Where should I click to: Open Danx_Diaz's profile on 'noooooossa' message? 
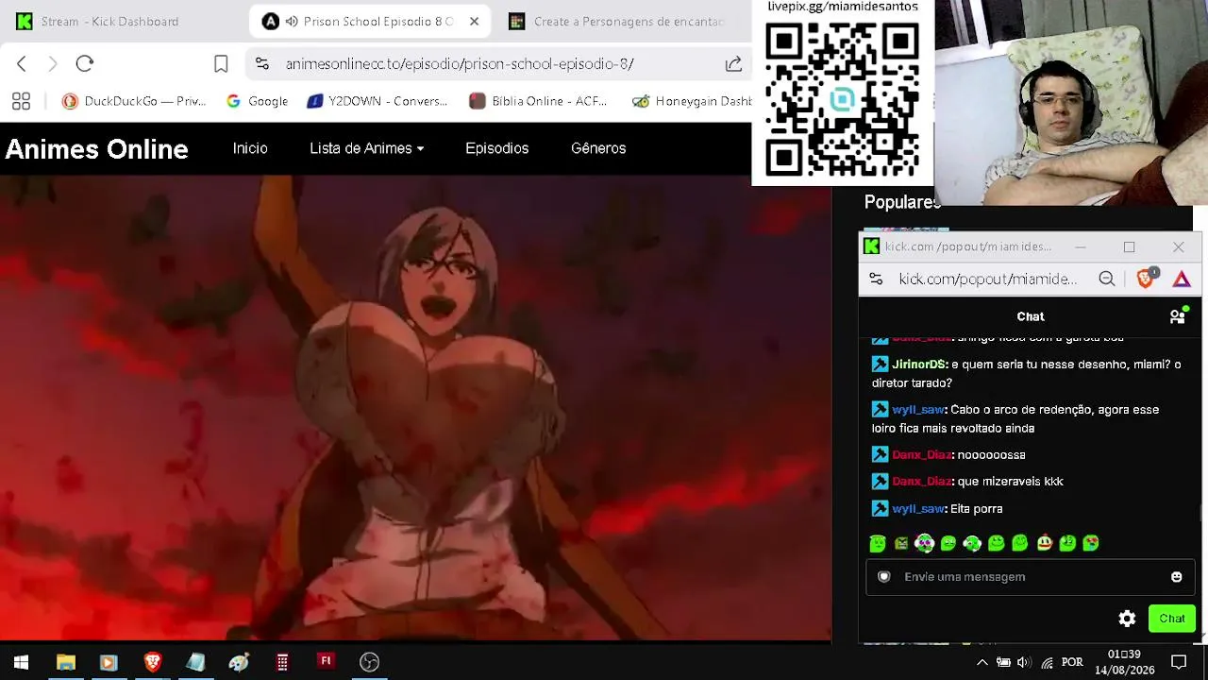[921, 455]
